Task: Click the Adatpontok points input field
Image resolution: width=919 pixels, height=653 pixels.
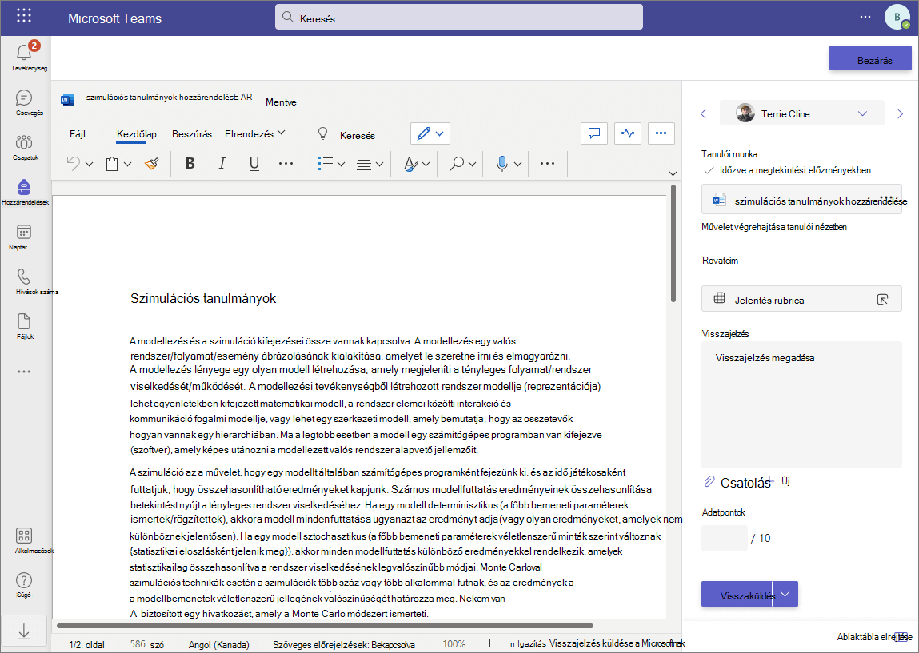Action: click(x=724, y=538)
